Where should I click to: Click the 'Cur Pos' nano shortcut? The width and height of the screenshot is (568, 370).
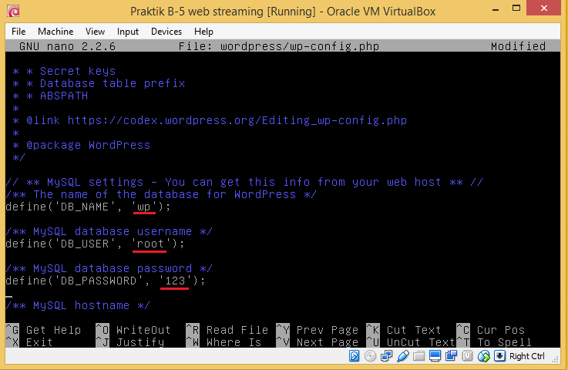tap(491, 330)
